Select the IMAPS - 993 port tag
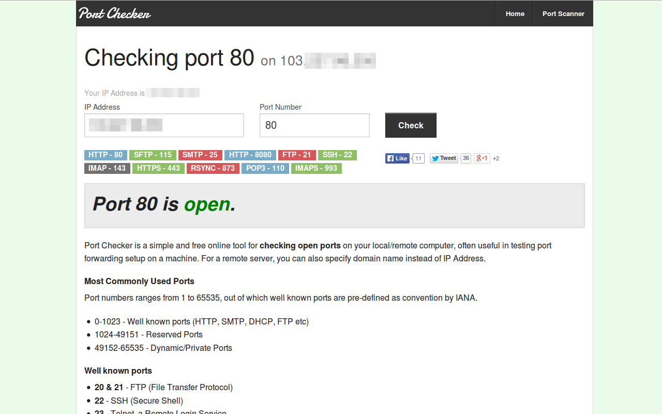This screenshot has height=414, width=662. coord(317,168)
